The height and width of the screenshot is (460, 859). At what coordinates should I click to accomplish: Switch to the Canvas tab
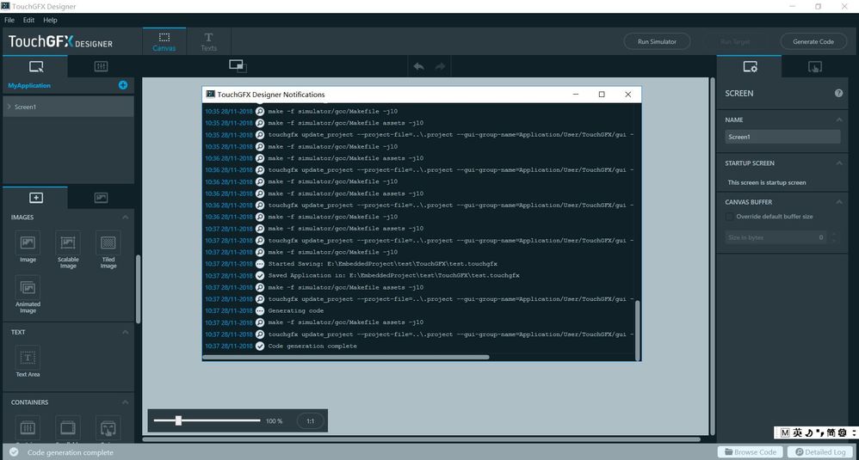164,41
